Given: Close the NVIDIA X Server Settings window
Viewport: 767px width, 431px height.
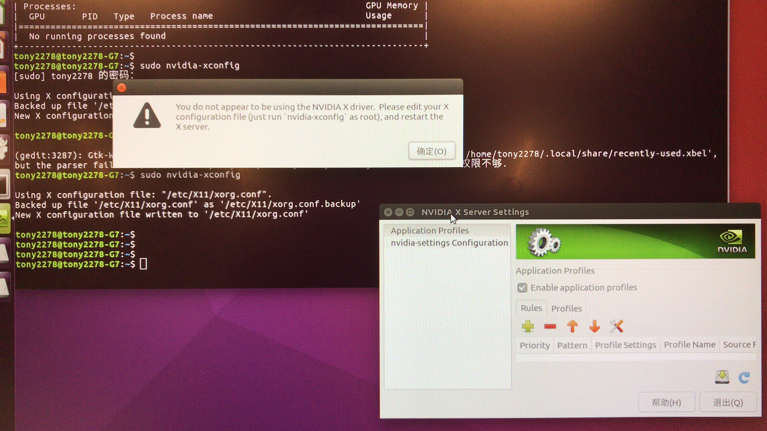Looking at the screenshot, I should click(388, 212).
